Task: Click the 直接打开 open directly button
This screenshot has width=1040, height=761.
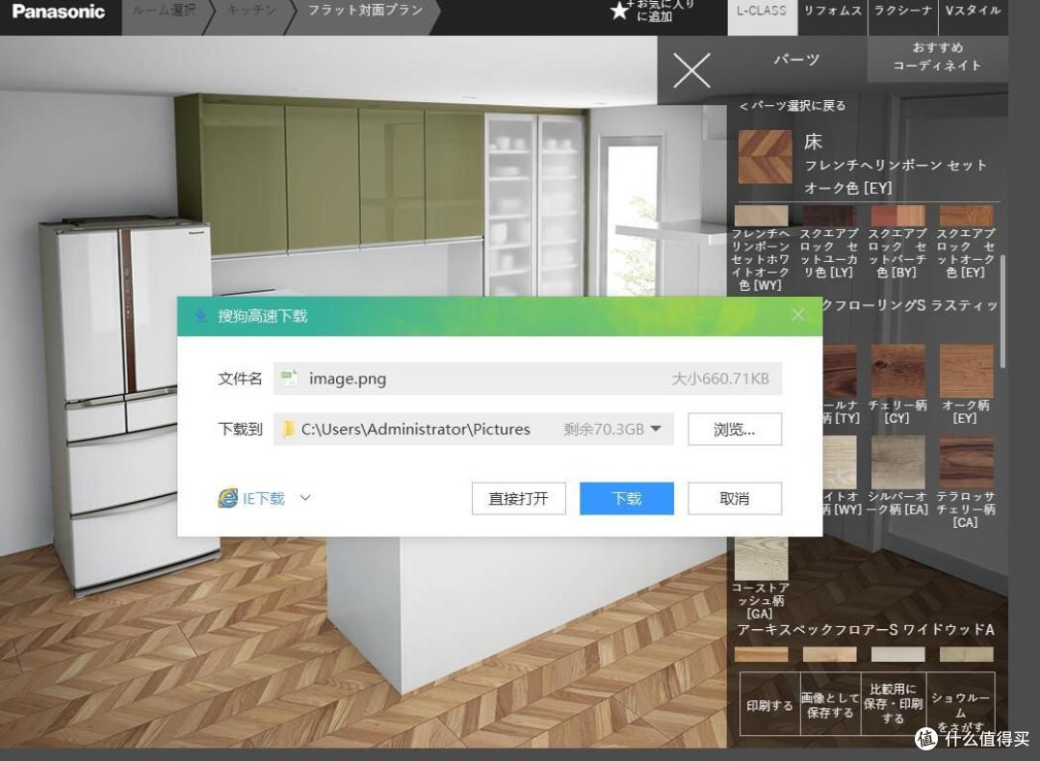Action: pos(518,498)
